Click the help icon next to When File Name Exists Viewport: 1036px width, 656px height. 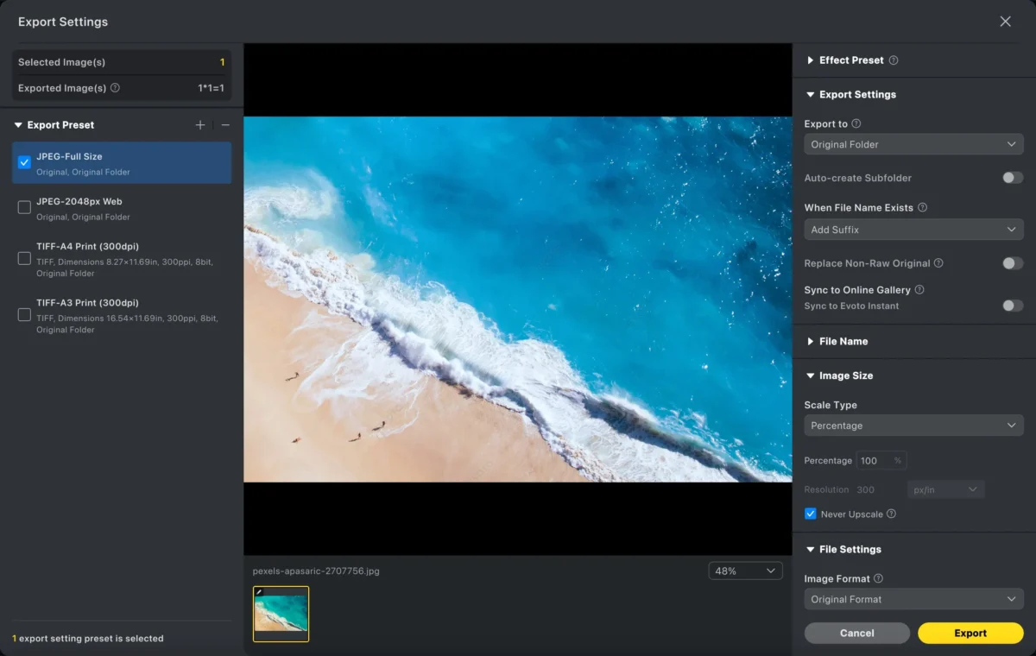[923, 208]
